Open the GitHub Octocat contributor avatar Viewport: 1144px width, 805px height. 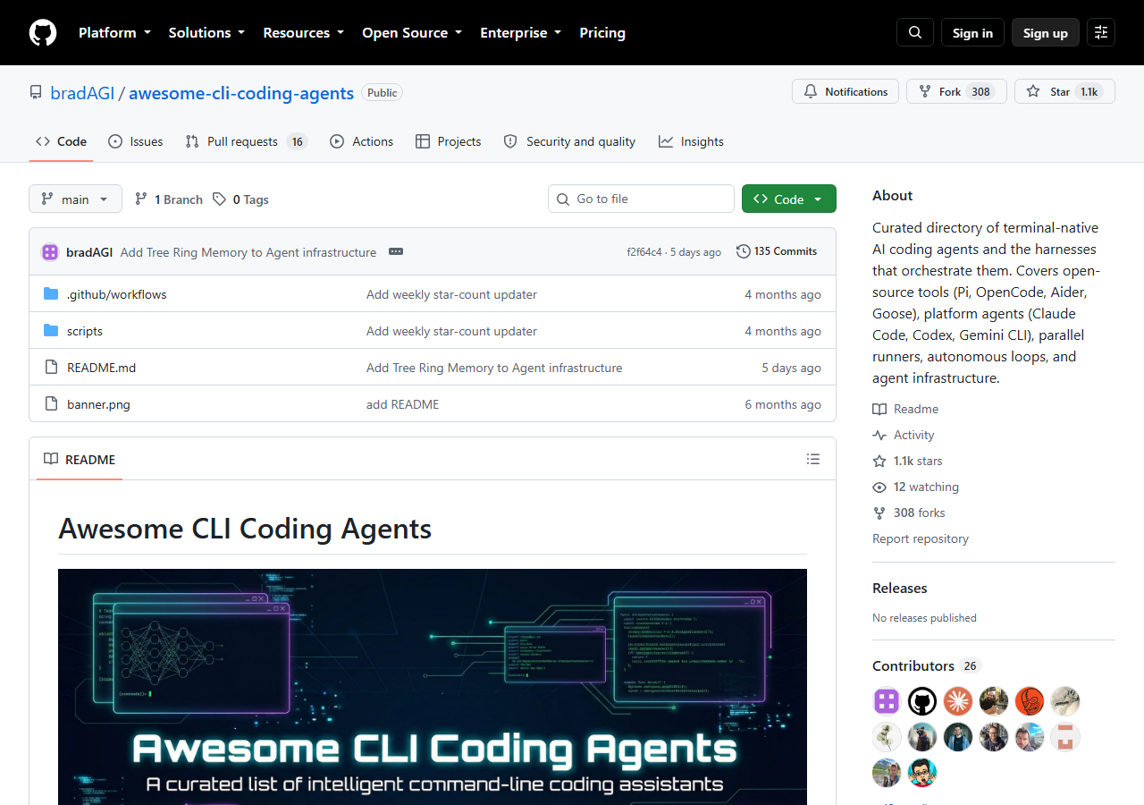922,701
